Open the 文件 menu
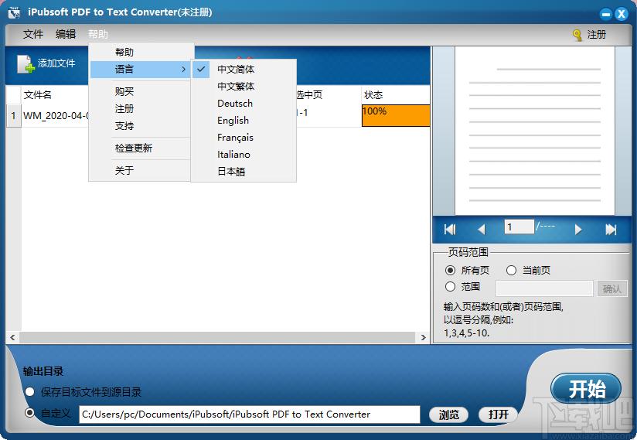 point(33,34)
